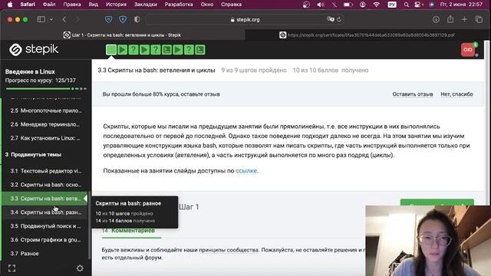Open the 14 Комментариев tab
Image resolution: width=491 pixels, height=276 pixels.
click(128, 231)
